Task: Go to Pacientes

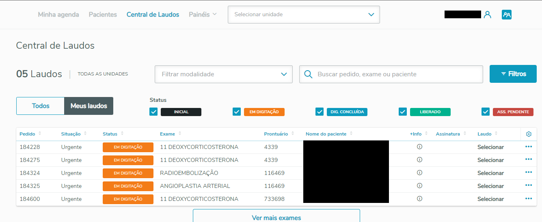Action: [x=103, y=15]
